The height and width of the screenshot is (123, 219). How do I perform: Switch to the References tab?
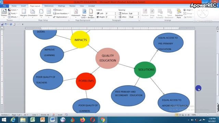point(49,6)
